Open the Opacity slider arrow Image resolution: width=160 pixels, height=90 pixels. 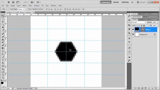(158, 22)
